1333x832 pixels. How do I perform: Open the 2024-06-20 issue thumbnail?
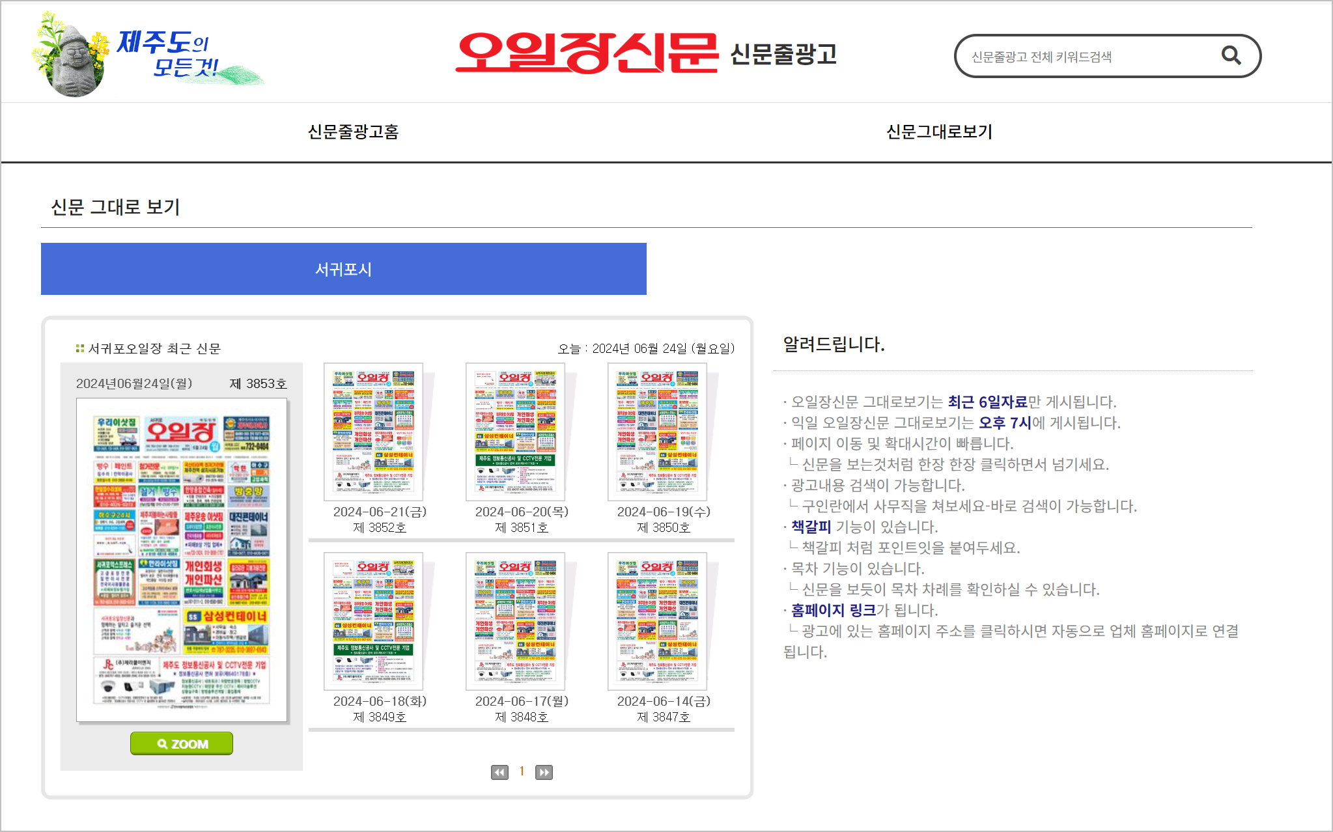point(516,432)
